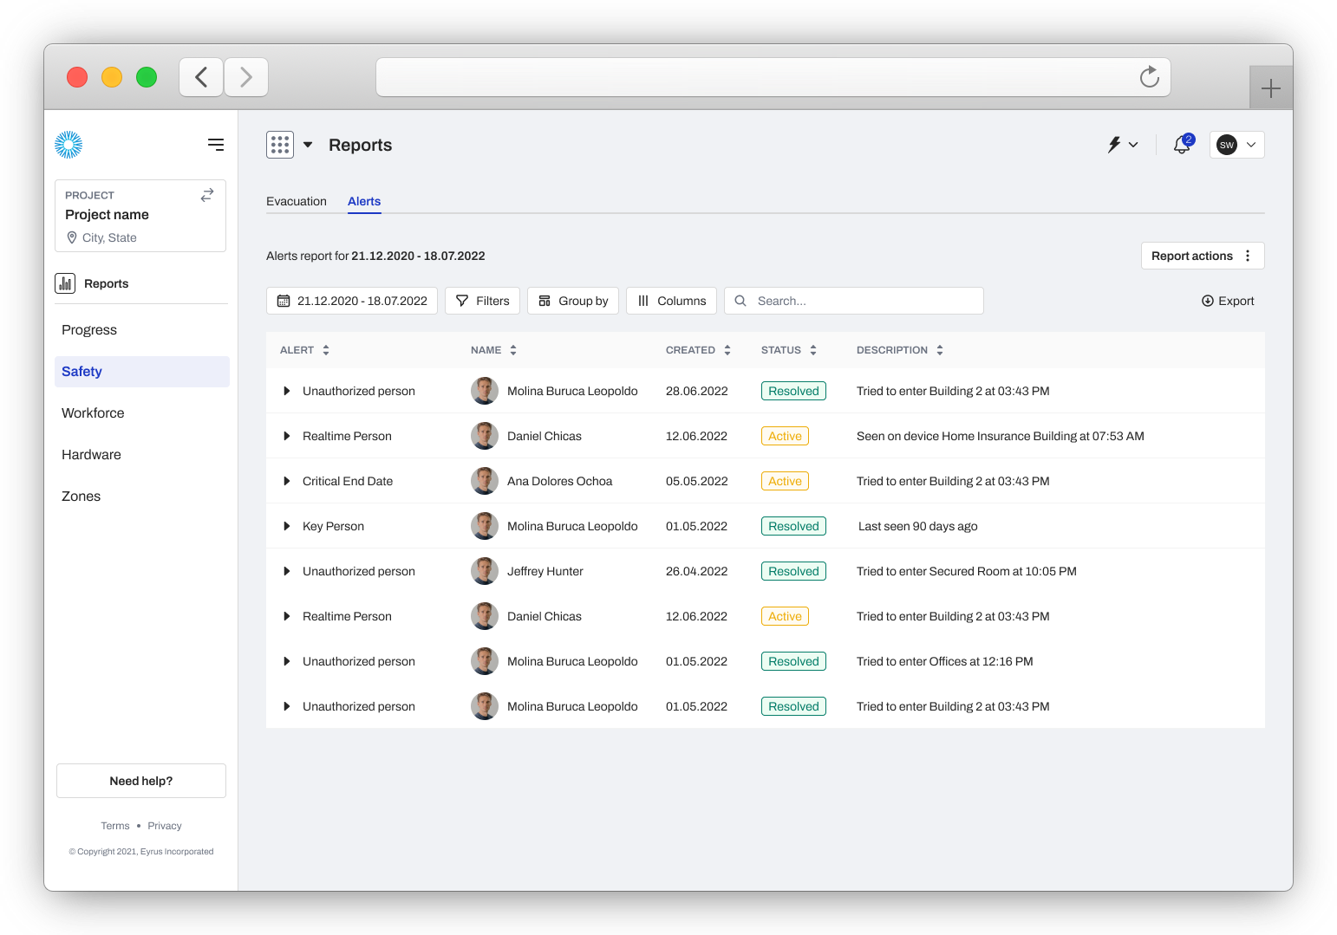Image resolution: width=1337 pixels, height=935 pixels.
Task: Click the Reports bar-chart icon in sidebar
Action: point(65,282)
